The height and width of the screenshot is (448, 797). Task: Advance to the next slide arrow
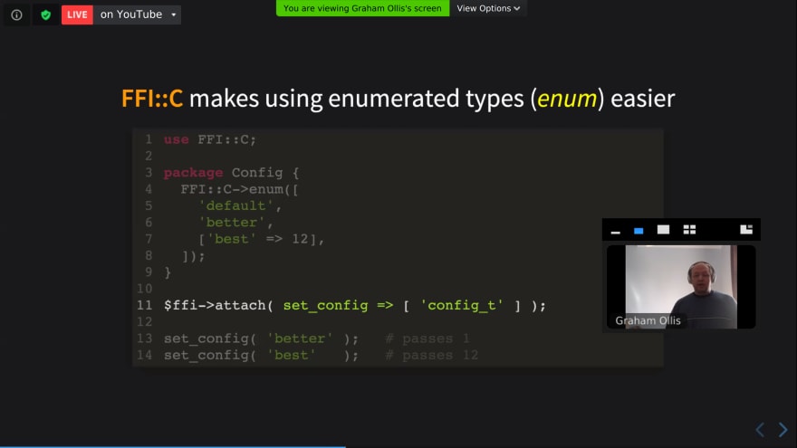783,430
